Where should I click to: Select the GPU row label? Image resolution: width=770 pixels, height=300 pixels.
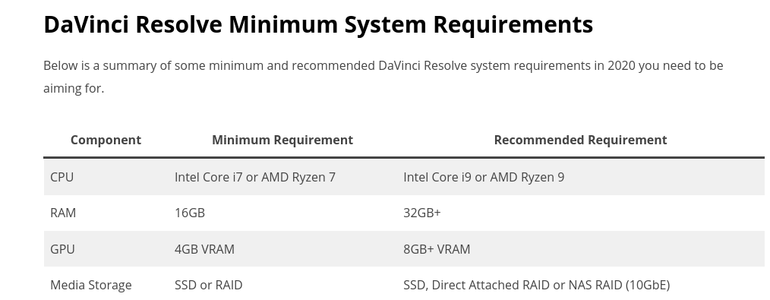62,249
